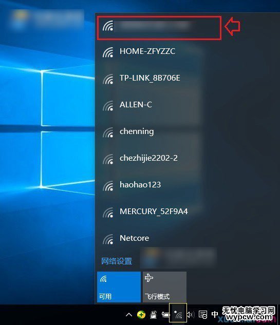Select the HOME-ZFYZZC wireless network
Image resolution: width=280 pixels, height=325 pixels.
coord(158,52)
